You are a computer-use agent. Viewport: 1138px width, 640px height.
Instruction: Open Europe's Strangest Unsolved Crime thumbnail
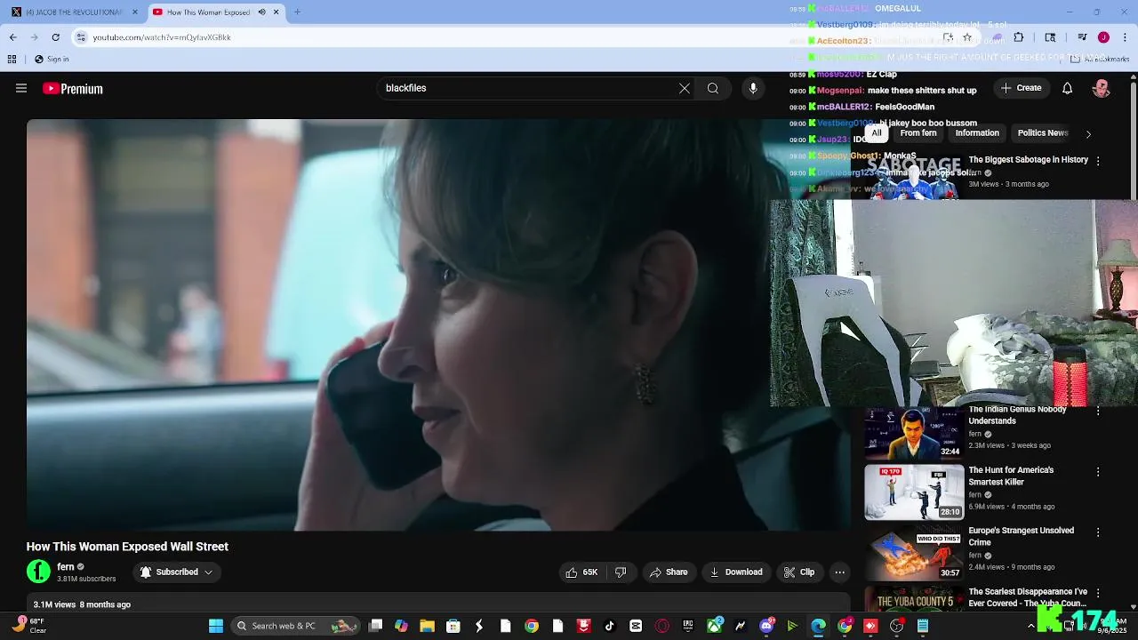(x=914, y=553)
